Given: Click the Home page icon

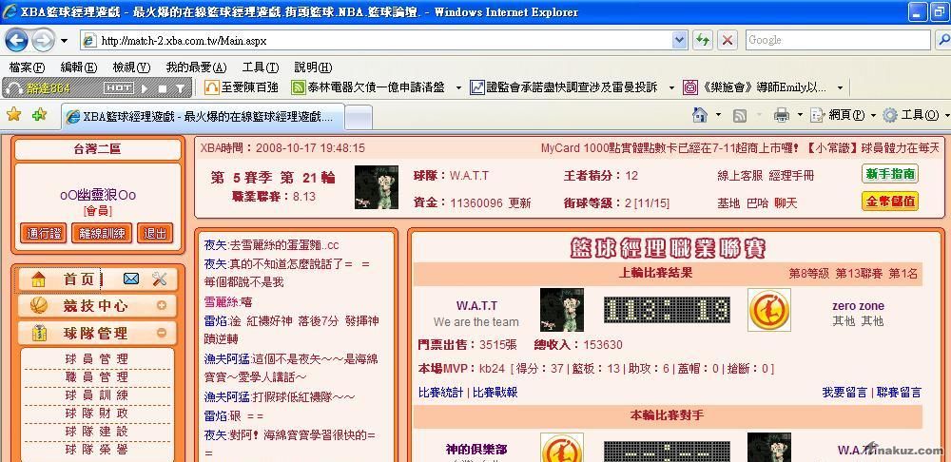Looking at the screenshot, I should (x=700, y=115).
